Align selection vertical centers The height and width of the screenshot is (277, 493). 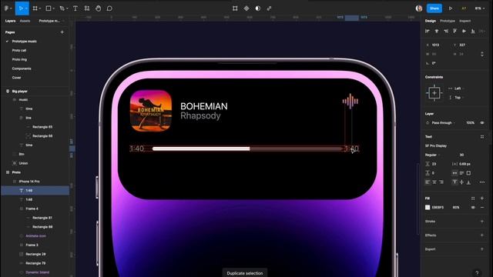point(464,31)
